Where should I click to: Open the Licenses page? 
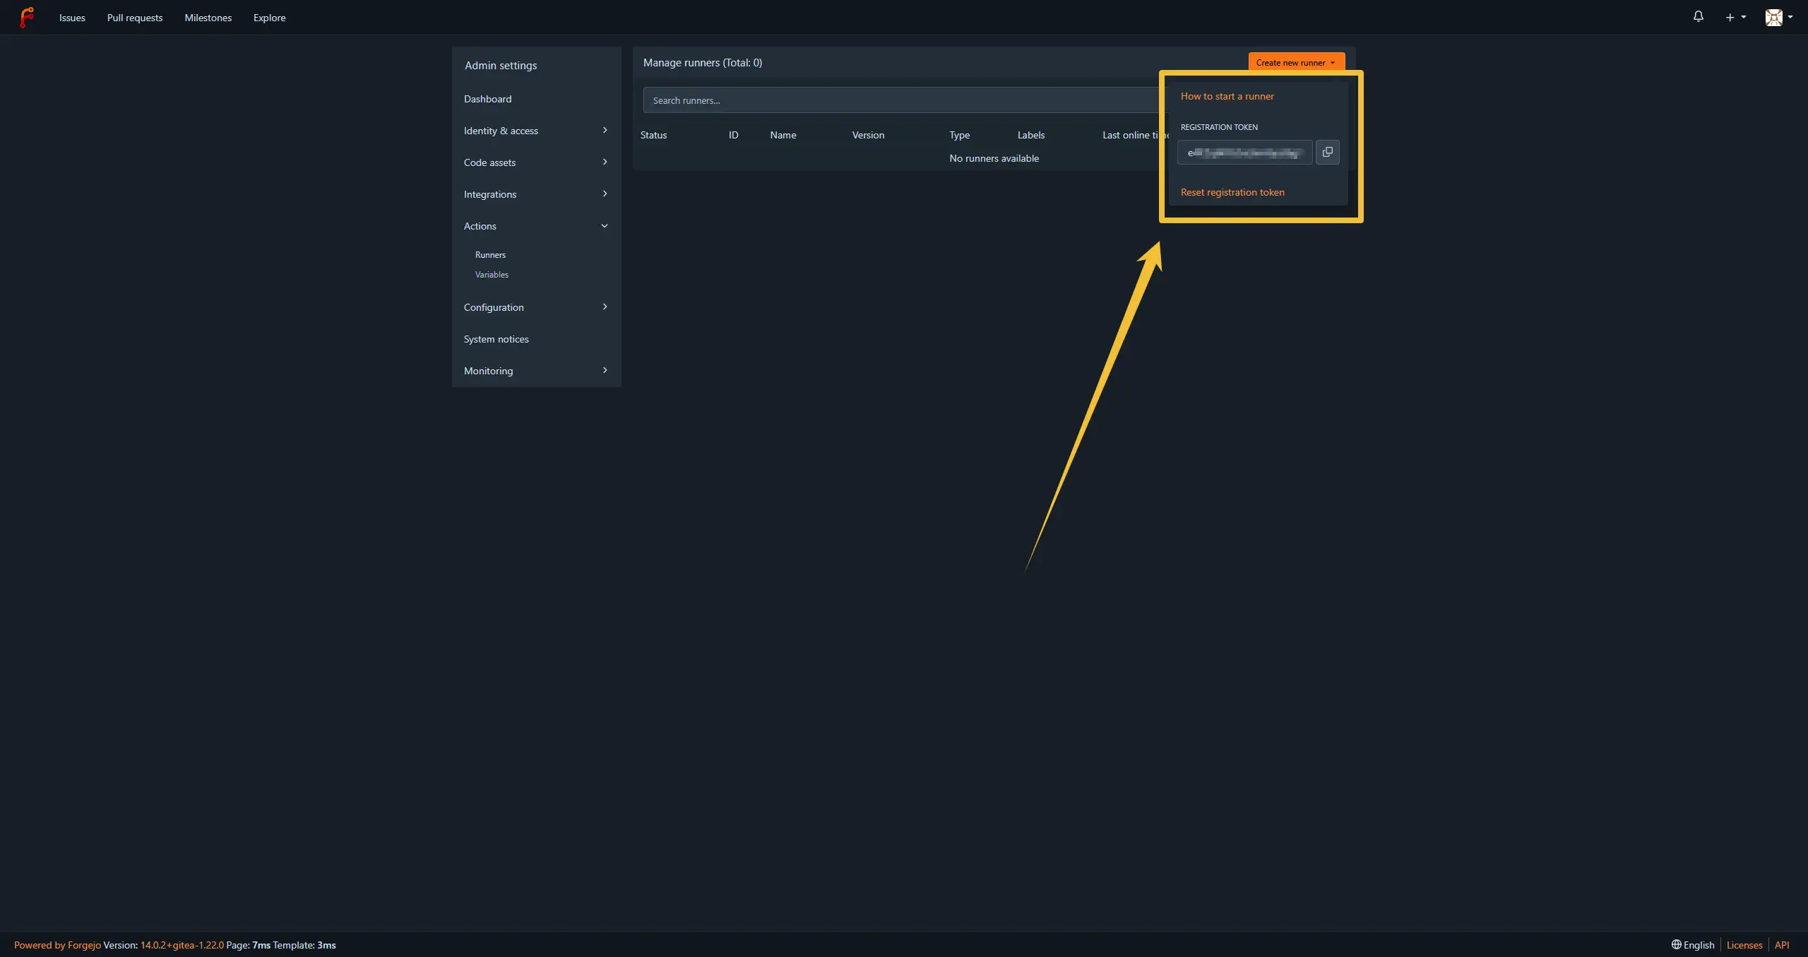tap(1744, 945)
